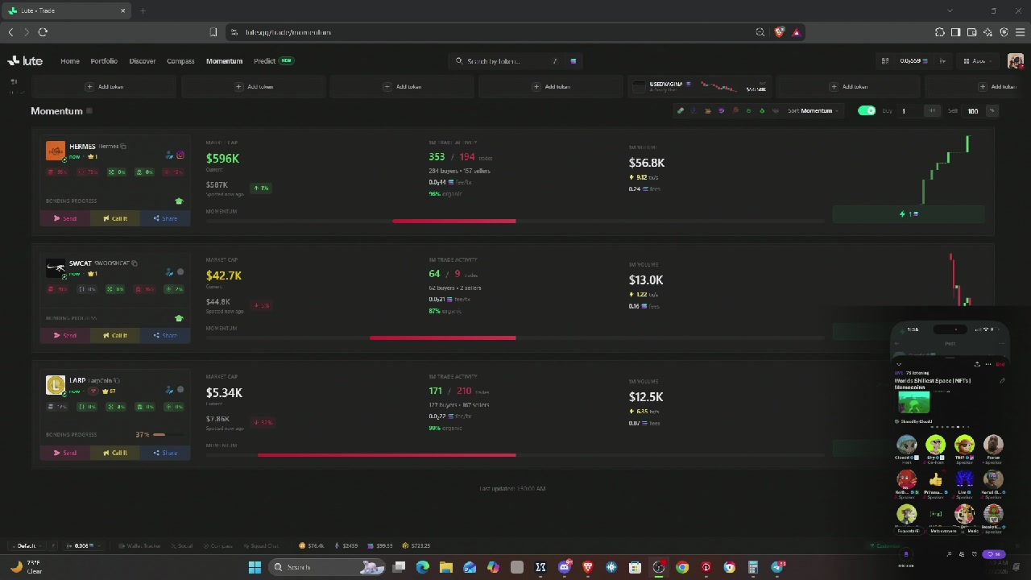This screenshot has width=1031, height=580.
Task: Toggle the green quick-buy switch
Action: click(x=867, y=111)
